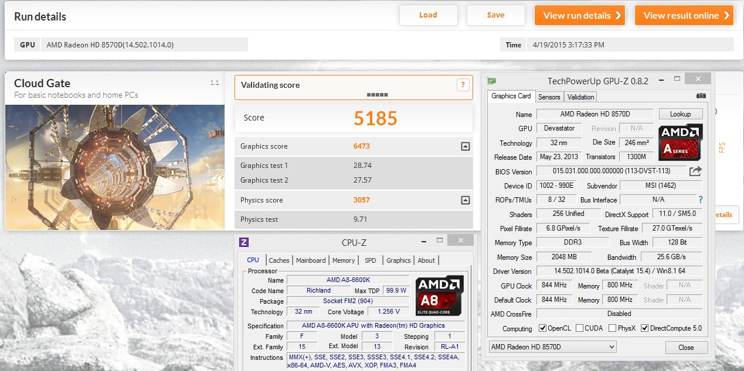
Task: Click the help icon beside Validating score
Action: (x=463, y=85)
